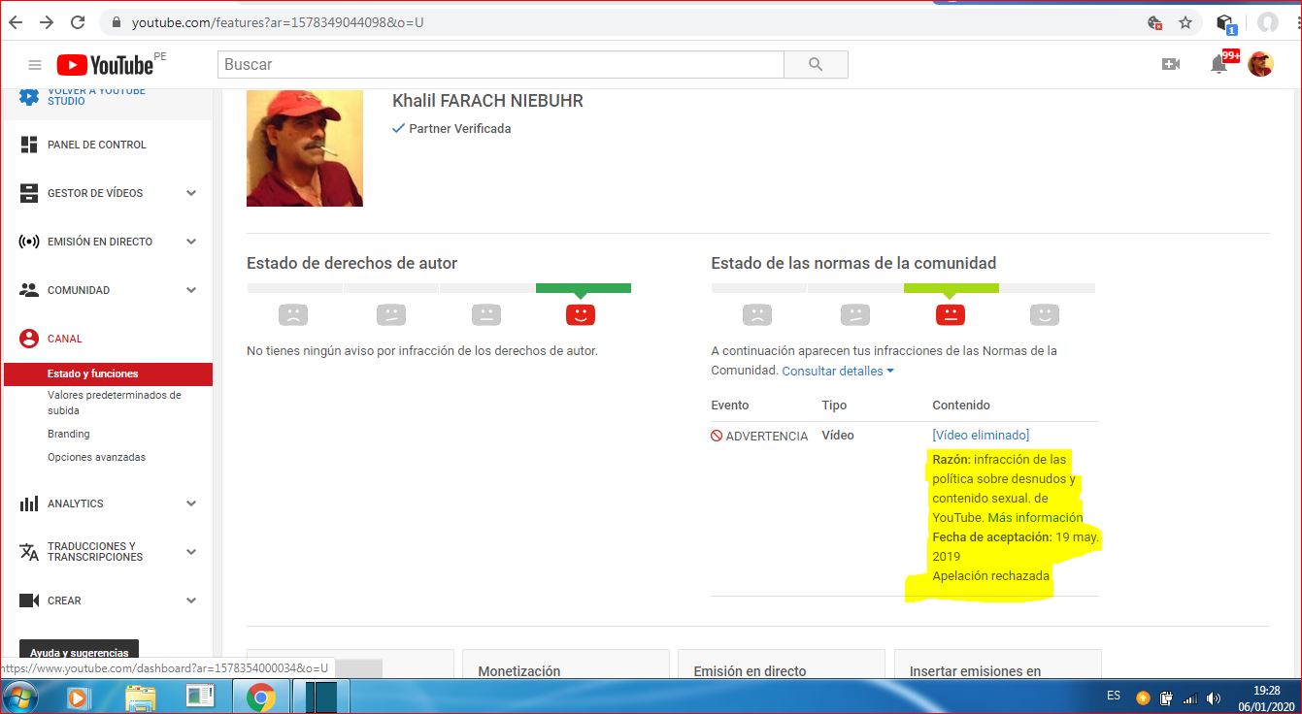The image size is (1302, 714).
Task: Open Opciones avanzadas in the sidebar
Action: pos(97,457)
